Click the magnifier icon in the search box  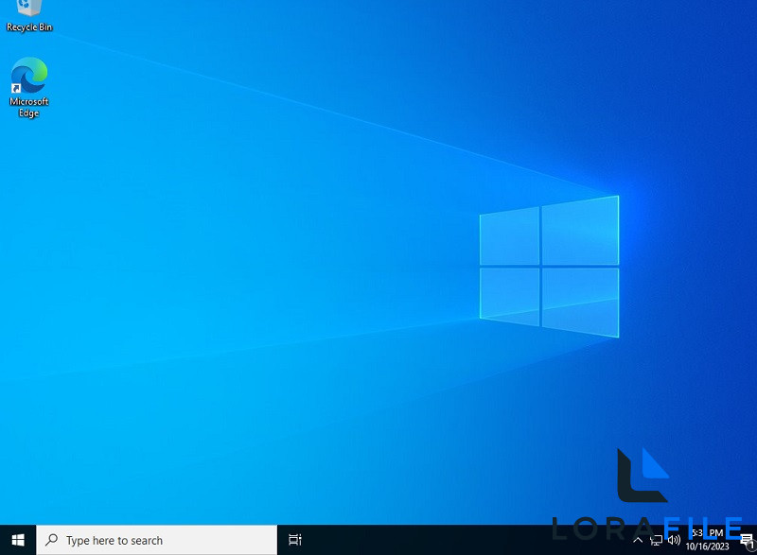coord(52,540)
